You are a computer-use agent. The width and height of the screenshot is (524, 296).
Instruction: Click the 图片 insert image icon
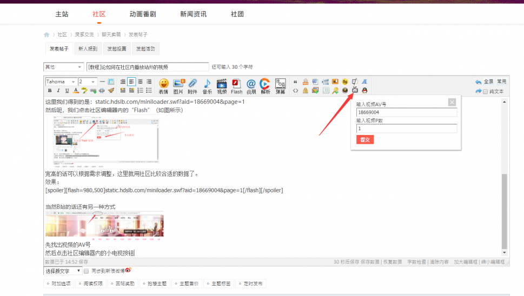(x=178, y=85)
